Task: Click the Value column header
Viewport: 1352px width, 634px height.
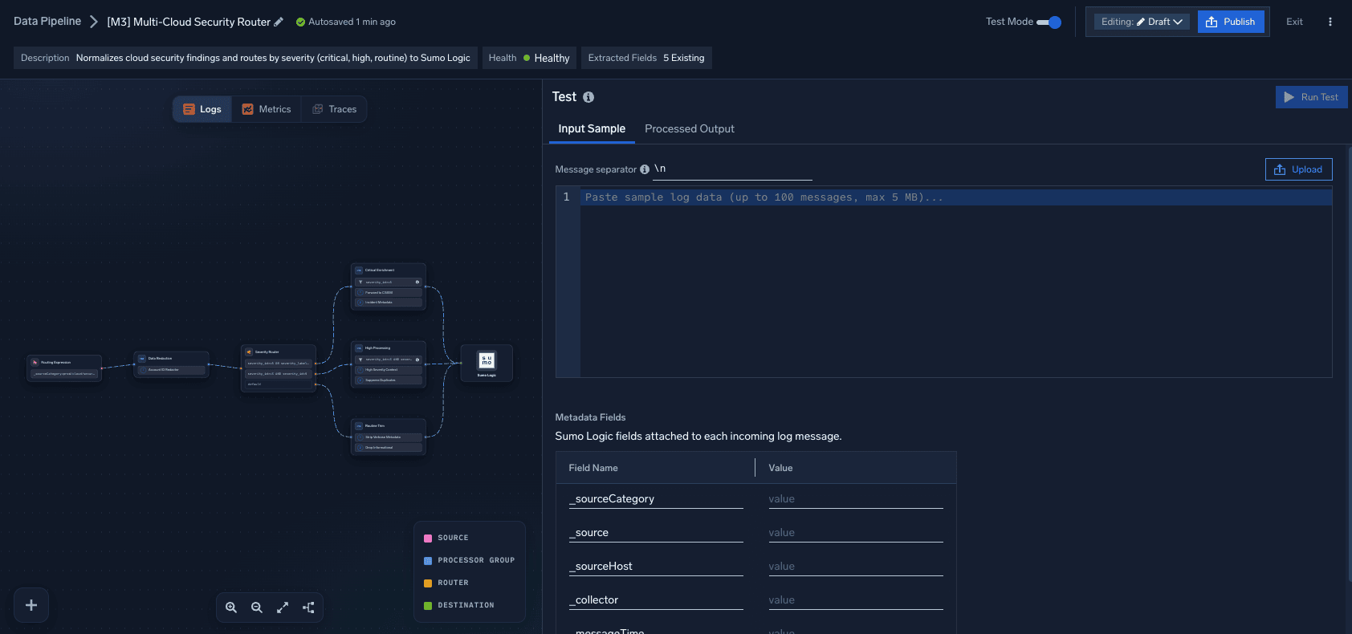Action: coord(780,468)
